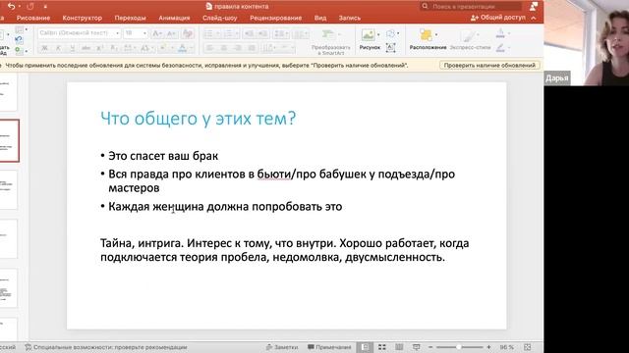This screenshot has height=353, width=629.
Task: Click the clear formatting icon
Action: tap(187, 33)
